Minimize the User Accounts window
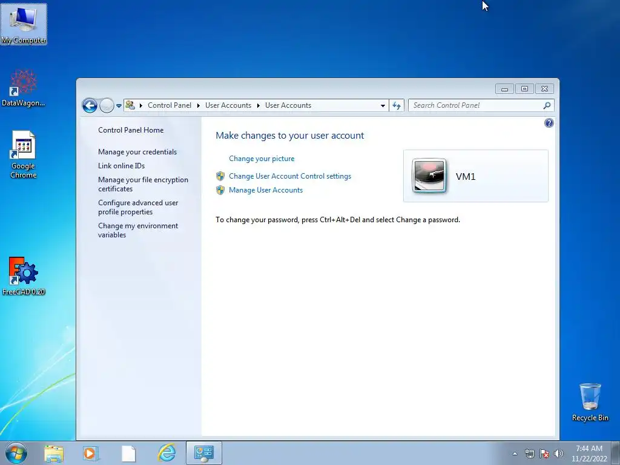Screen dimensions: 620x465 (x=504, y=89)
